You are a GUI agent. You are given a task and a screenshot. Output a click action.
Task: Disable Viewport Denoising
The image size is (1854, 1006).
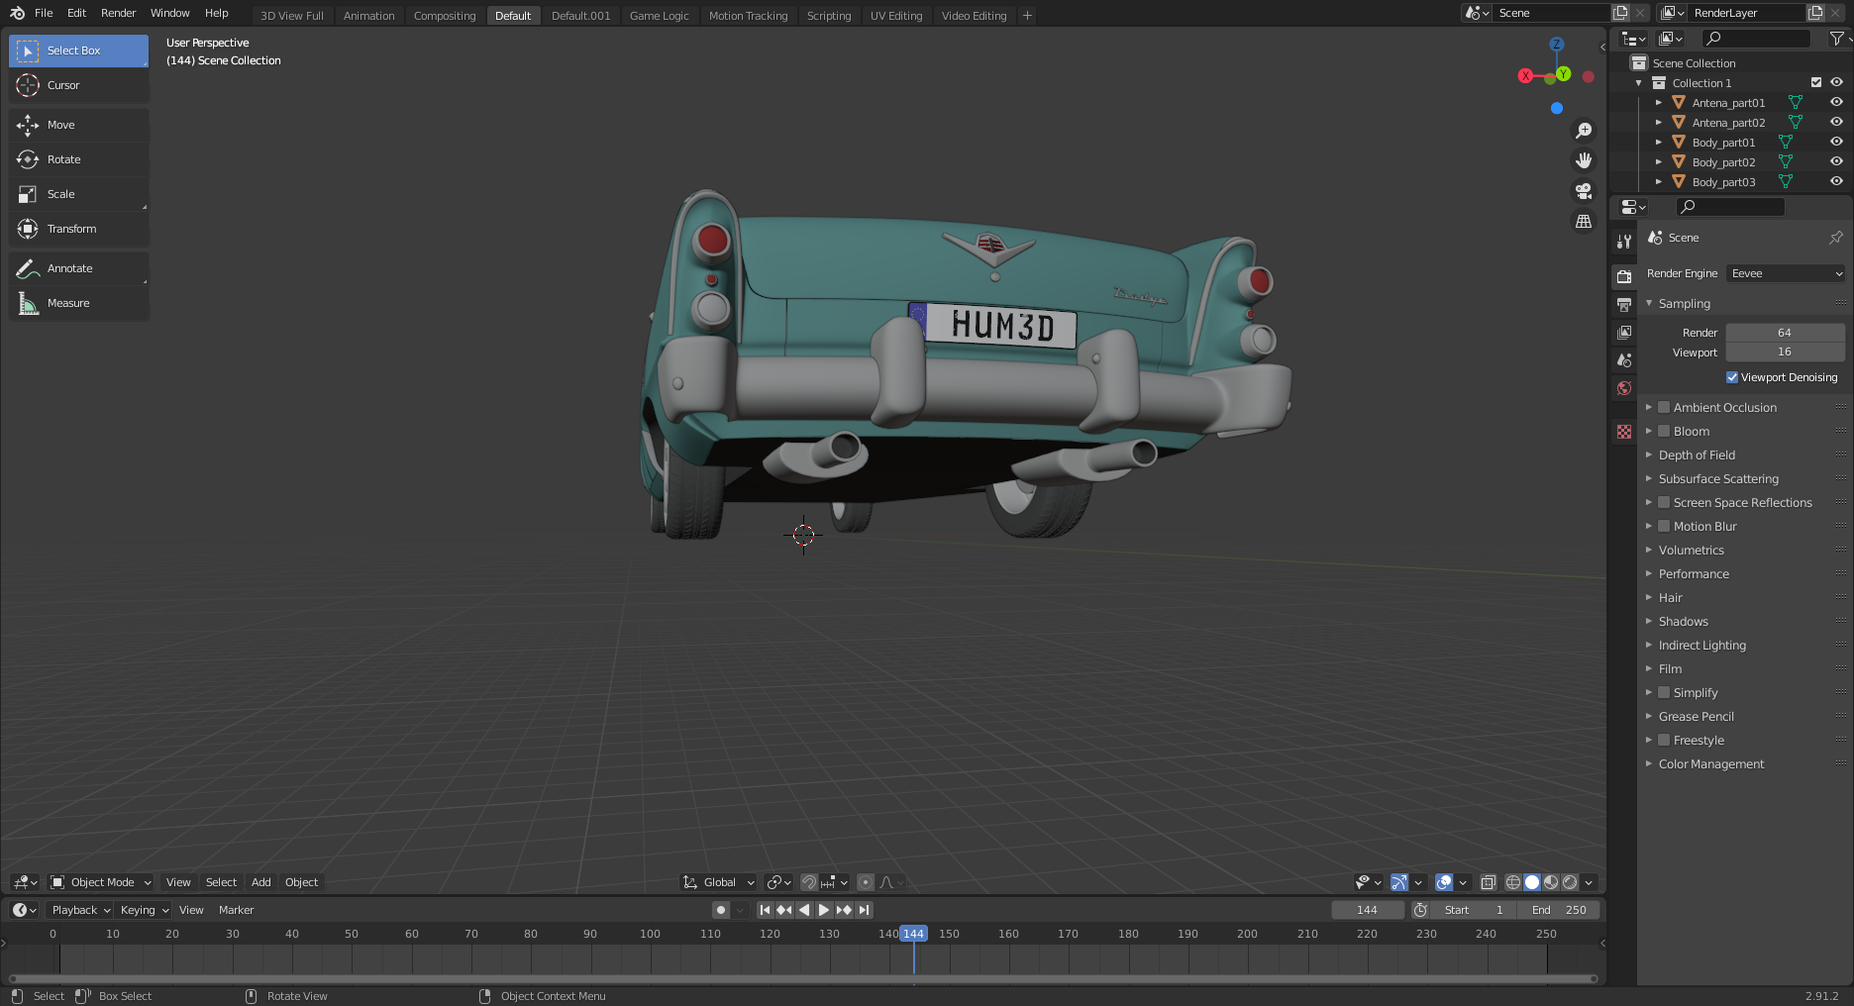[1733, 377]
